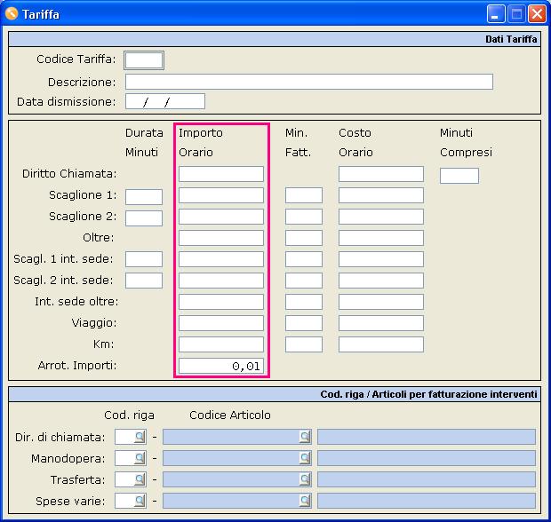The height and width of the screenshot is (522, 551).
Task: Click Km Costo Orario field
Action: (x=381, y=344)
